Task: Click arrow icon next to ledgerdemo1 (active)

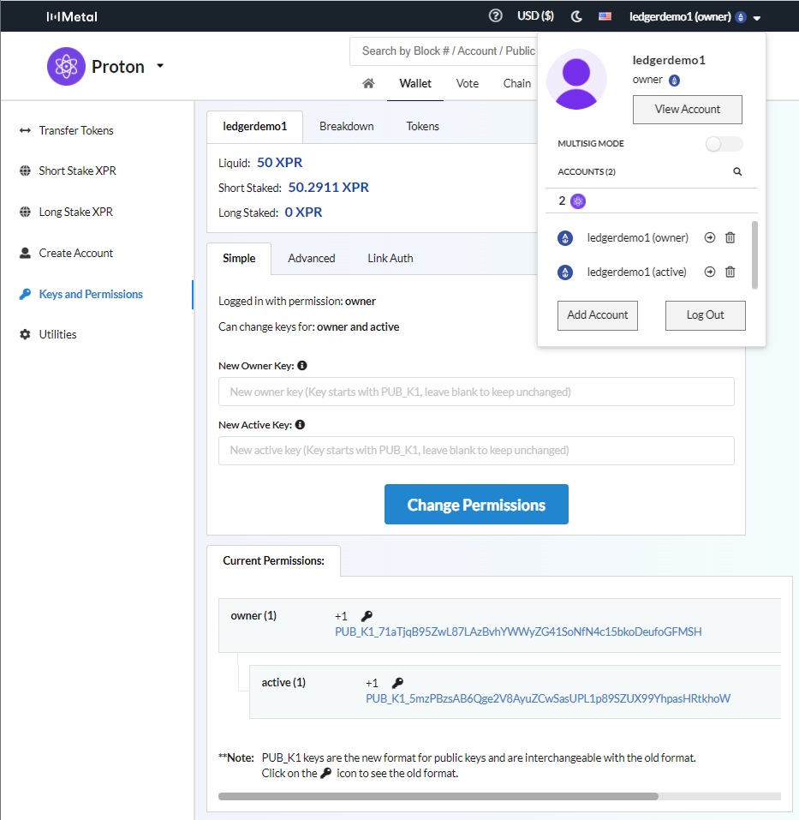Action: [x=709, y=272]
